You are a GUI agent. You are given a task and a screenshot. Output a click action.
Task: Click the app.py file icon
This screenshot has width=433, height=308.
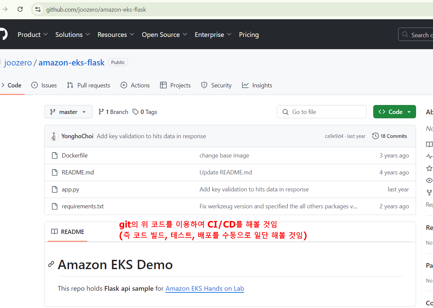(55, 189)
